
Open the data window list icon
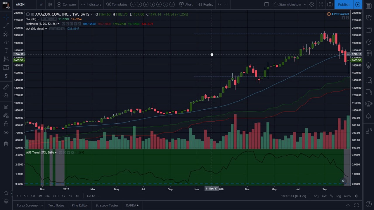tap(368, 30)
